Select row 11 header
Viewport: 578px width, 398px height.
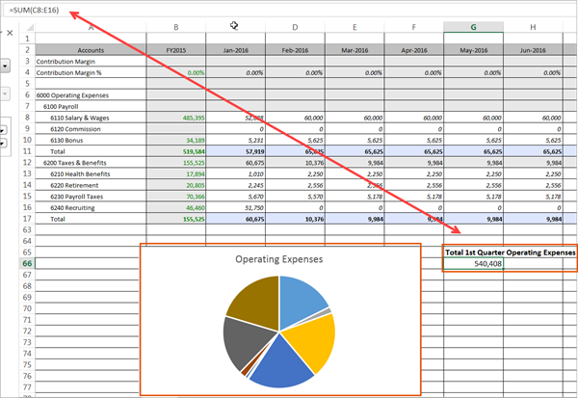pyautogui.click(x=27, y=151)
